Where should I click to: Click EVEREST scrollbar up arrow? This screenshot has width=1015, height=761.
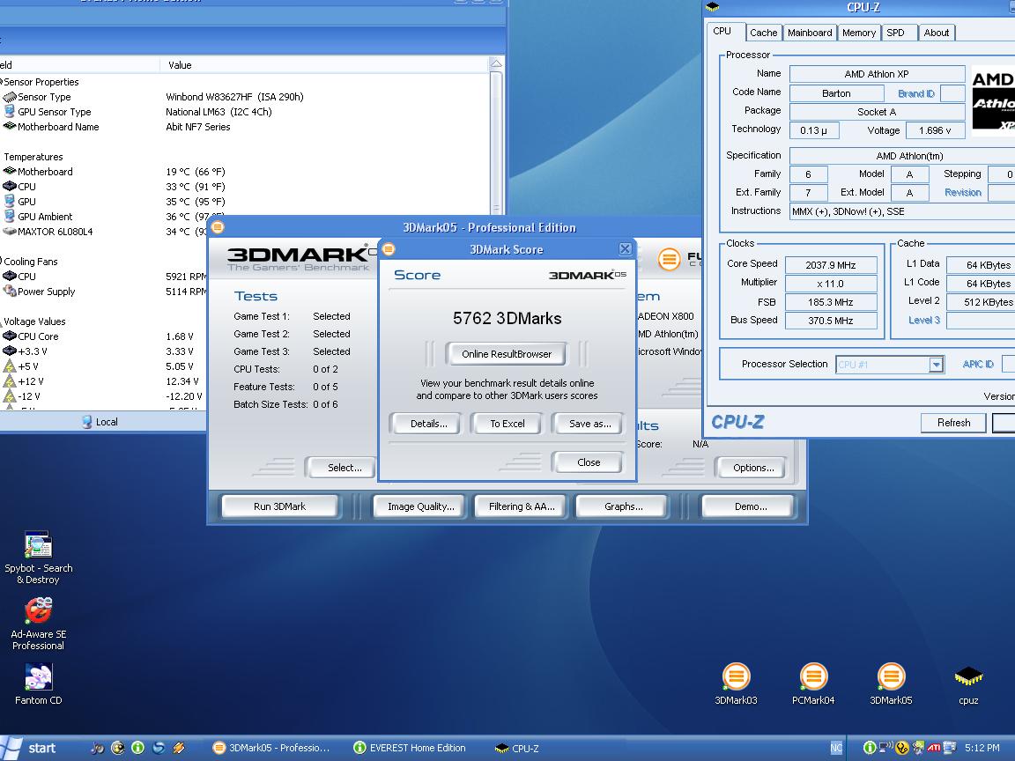pos(496,63)
